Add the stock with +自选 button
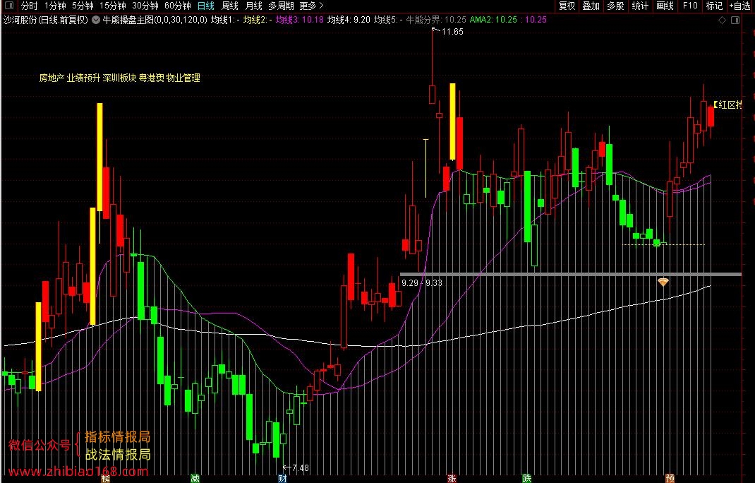Image resolution: width=755 pixels, height=483 pixels. [740, 6]
